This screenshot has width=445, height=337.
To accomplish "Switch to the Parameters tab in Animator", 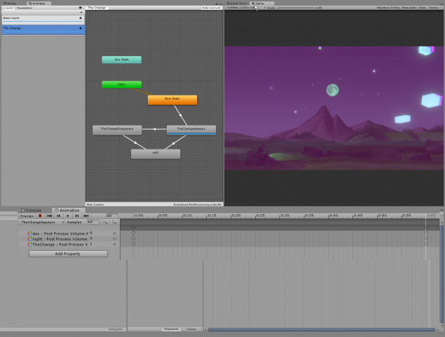I will pyautogui.click(x=25, y=8).
